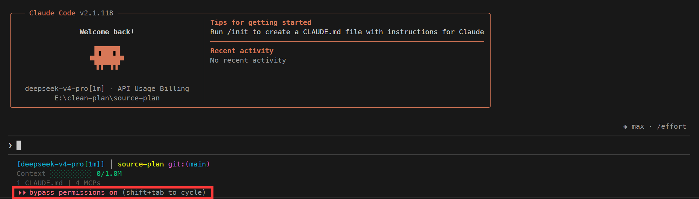Click the source-plan folder name in status line
The height and width of the screenshot is (199, 699).
click(x=141, y=164)
